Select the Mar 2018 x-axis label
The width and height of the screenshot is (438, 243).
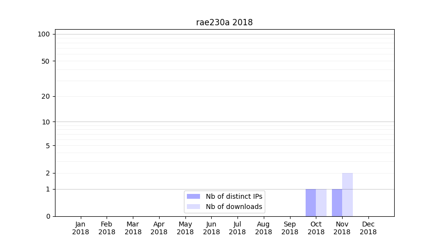133,228
